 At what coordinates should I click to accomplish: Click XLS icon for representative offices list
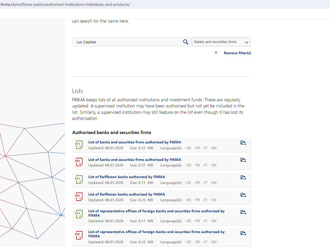coord(79,214)
